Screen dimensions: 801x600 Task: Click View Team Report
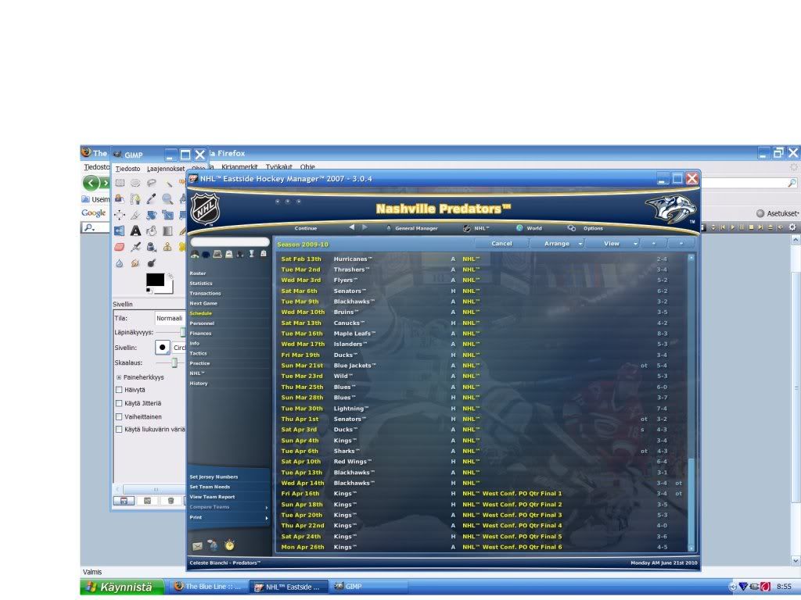pyautogui.click(x=212, y=497)
